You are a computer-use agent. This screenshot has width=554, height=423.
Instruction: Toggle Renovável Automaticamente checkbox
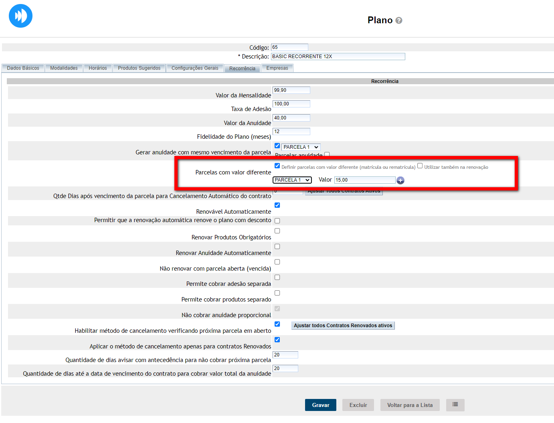click(277, 205)
